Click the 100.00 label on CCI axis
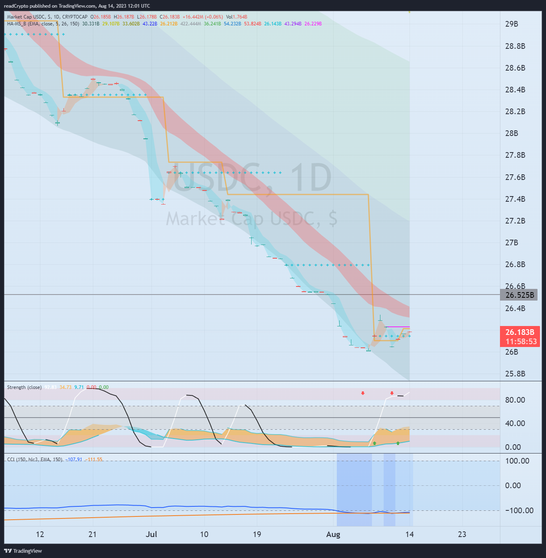 (517, 461)
